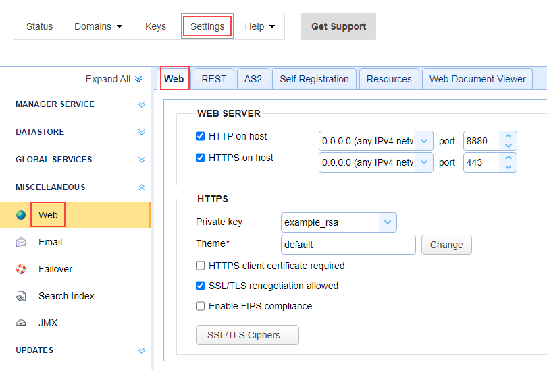Uncheck the HTTP on host checkbox
547x370 pixels.
click(200, 136)
